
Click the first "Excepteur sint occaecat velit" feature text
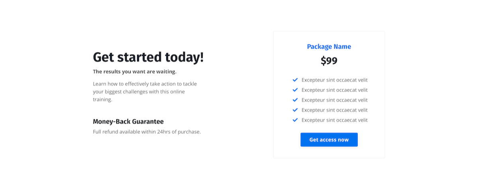point(335,80)
